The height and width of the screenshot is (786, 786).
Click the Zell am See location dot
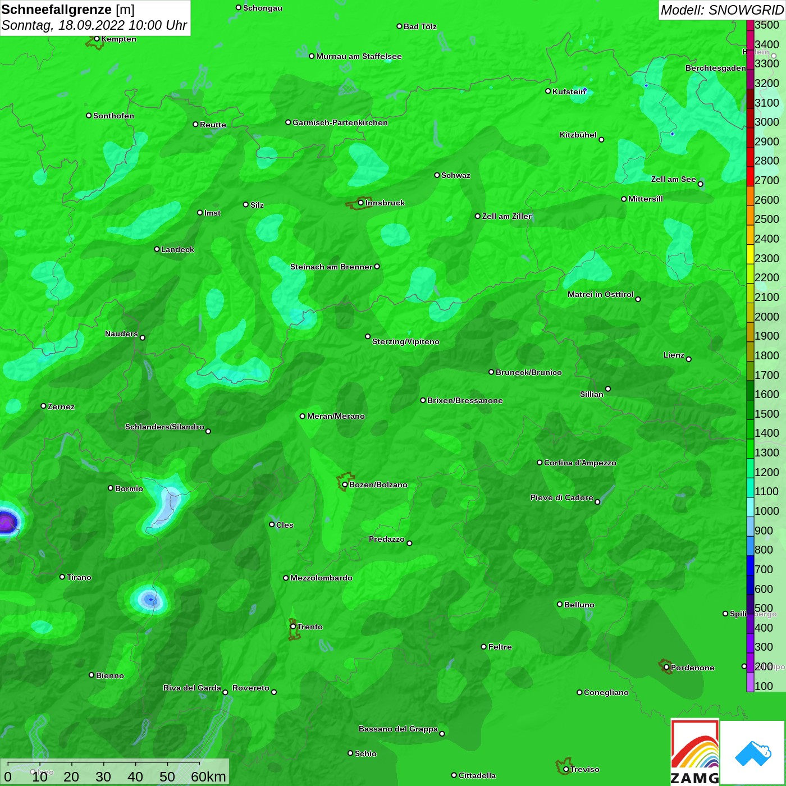click(x=700, y=184)
